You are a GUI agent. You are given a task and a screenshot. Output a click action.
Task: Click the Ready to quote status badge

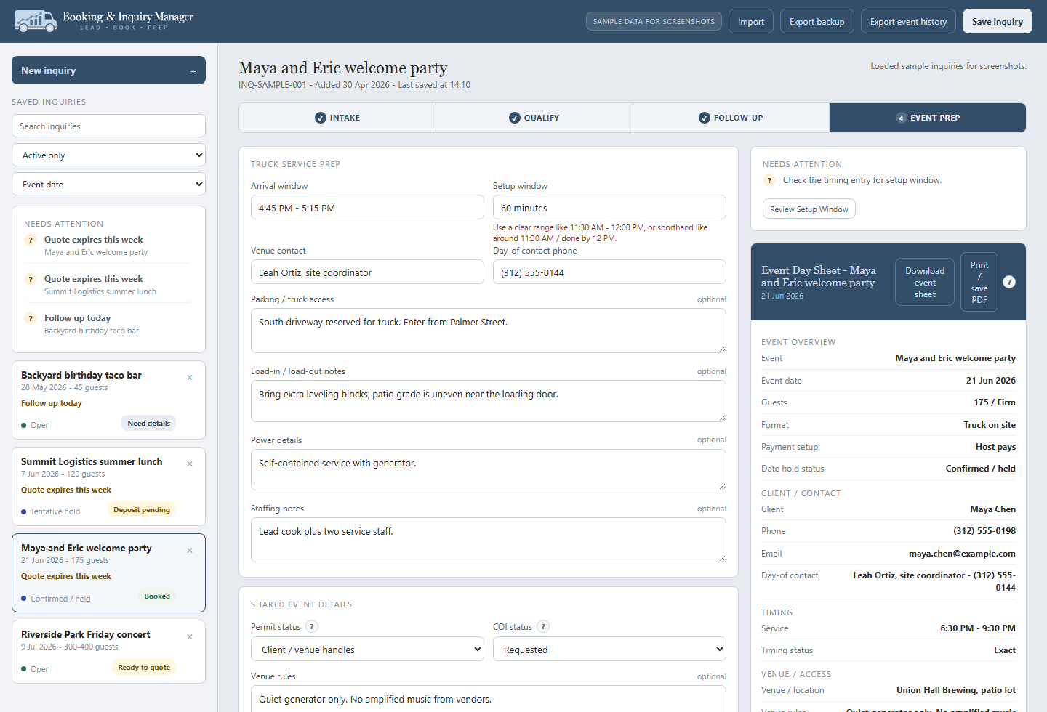pos(144,667)
